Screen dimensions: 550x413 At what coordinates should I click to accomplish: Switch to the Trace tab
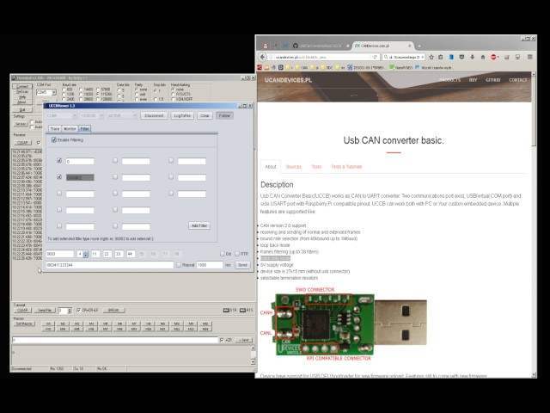(55, 129)
